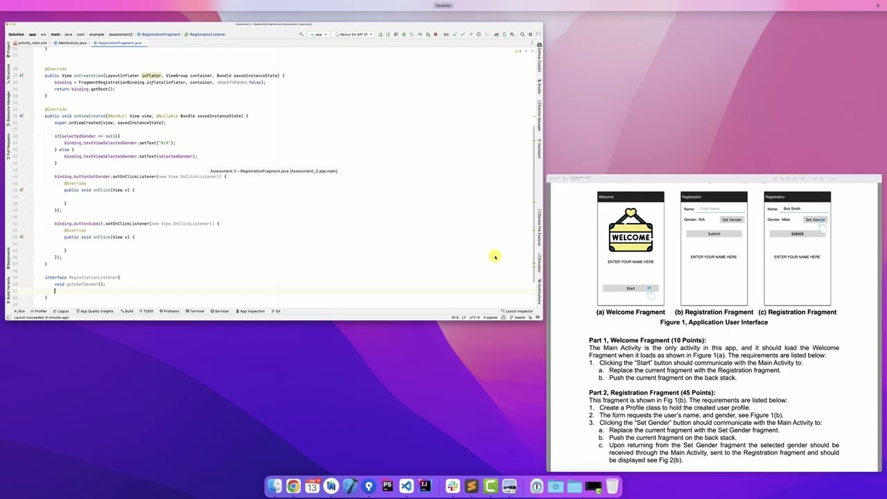Open Search Everywhere magnifier icon
Screen dimensions: 887x499
coord(522,34)
